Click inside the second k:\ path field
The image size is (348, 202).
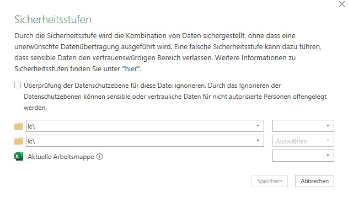pos(145,141)
